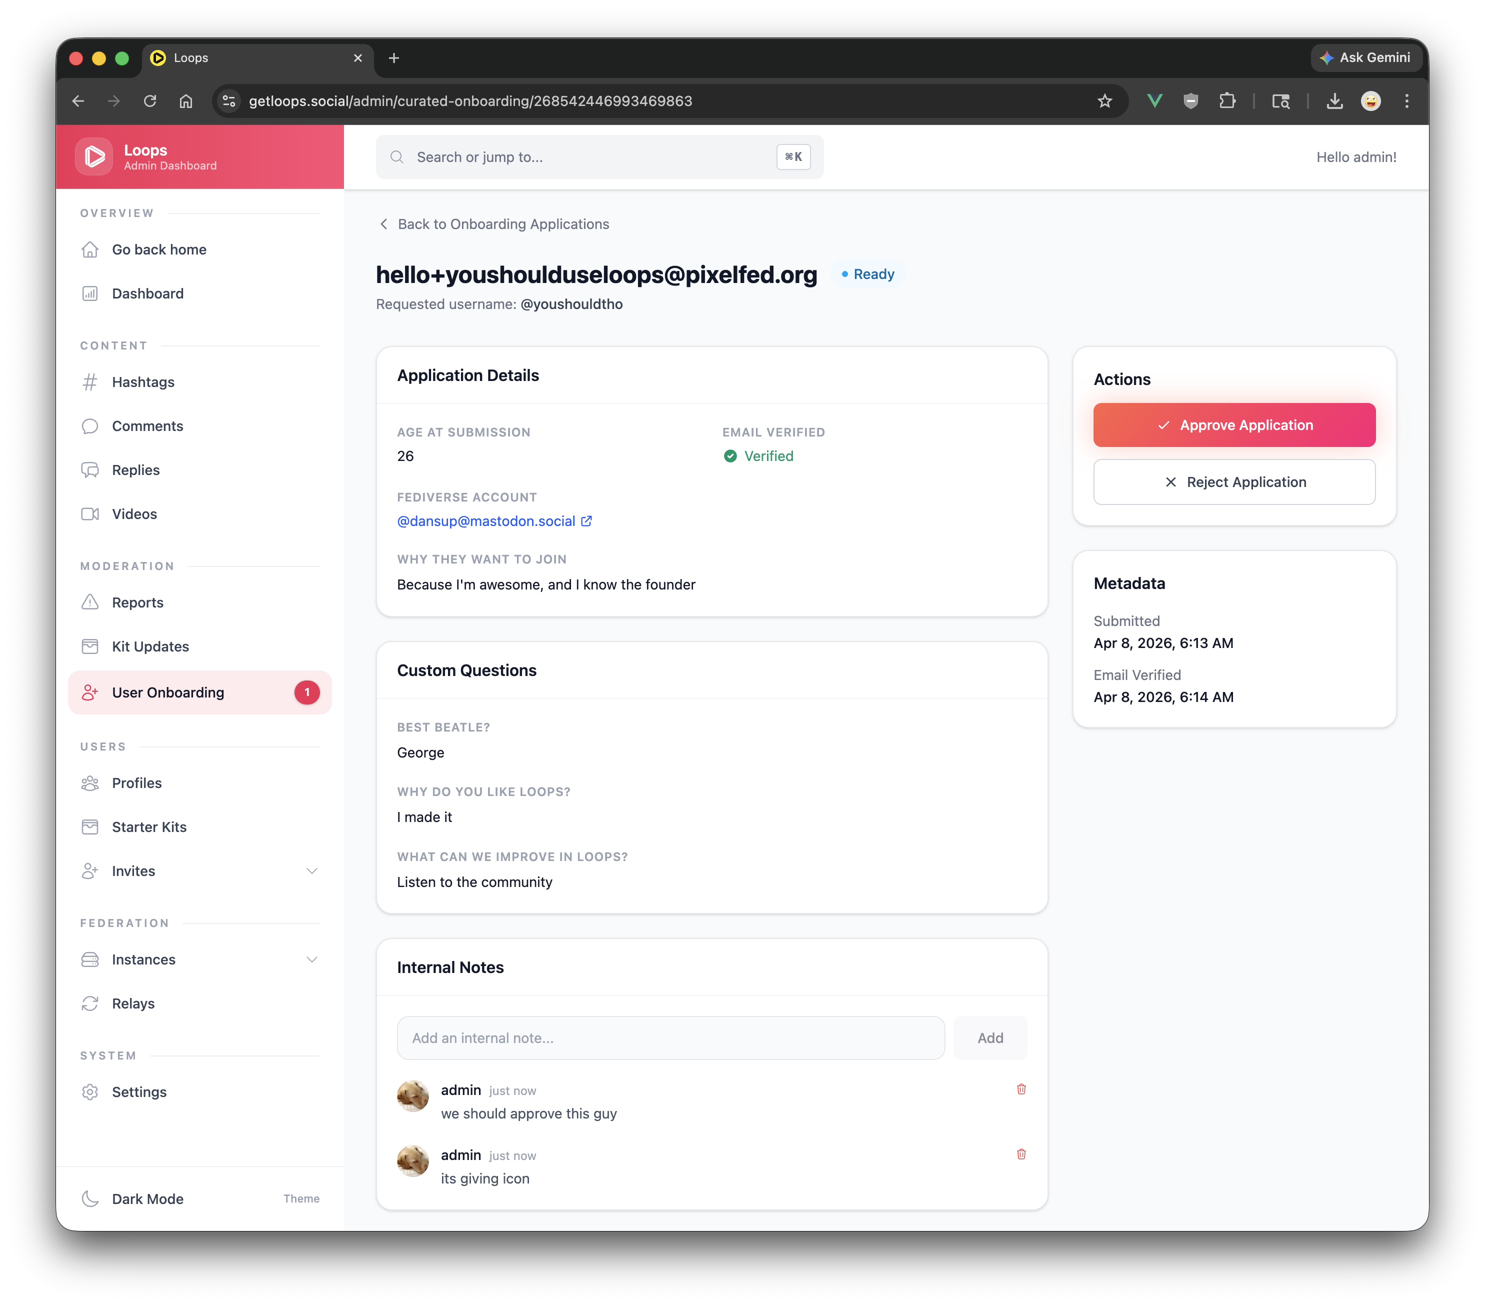Close the Loops browser tab
1485x1305 pixels.
coord(357,58)
